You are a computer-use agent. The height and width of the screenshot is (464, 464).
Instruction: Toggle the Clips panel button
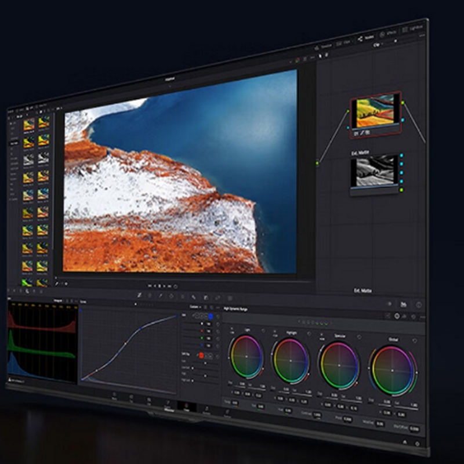343,42
